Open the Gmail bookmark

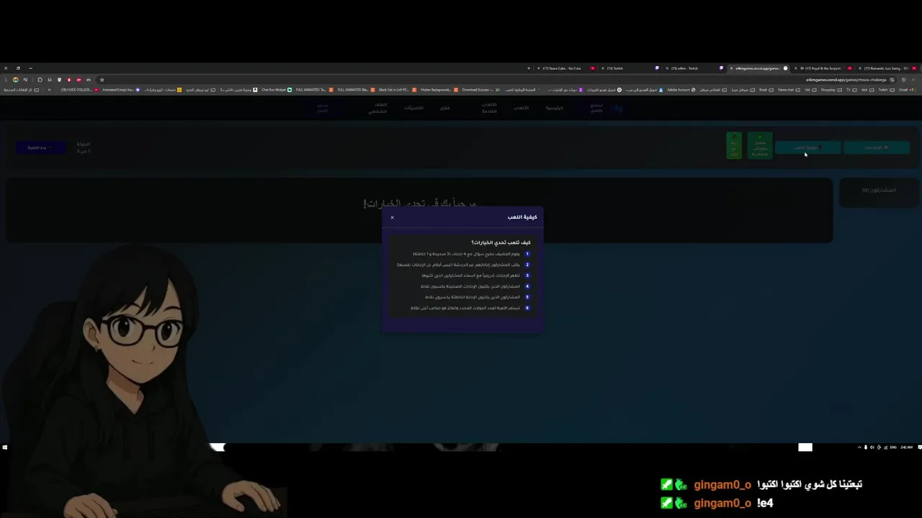906,90
